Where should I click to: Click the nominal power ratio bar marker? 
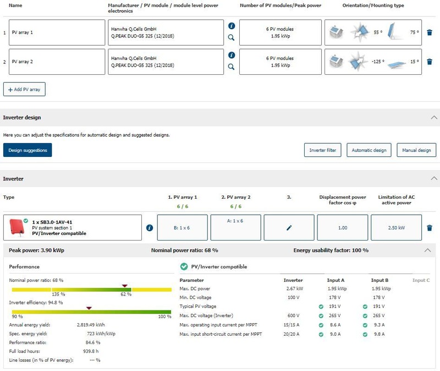tap(125, 286)
